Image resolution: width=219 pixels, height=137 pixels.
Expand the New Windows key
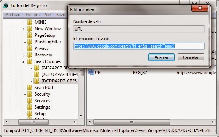coord(23,29)
